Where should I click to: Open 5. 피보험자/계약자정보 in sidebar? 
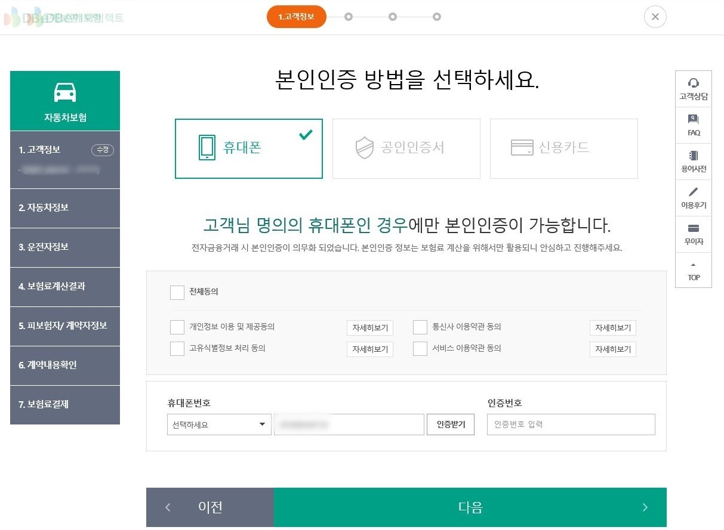pyautogui.click(x=65, y=326)
